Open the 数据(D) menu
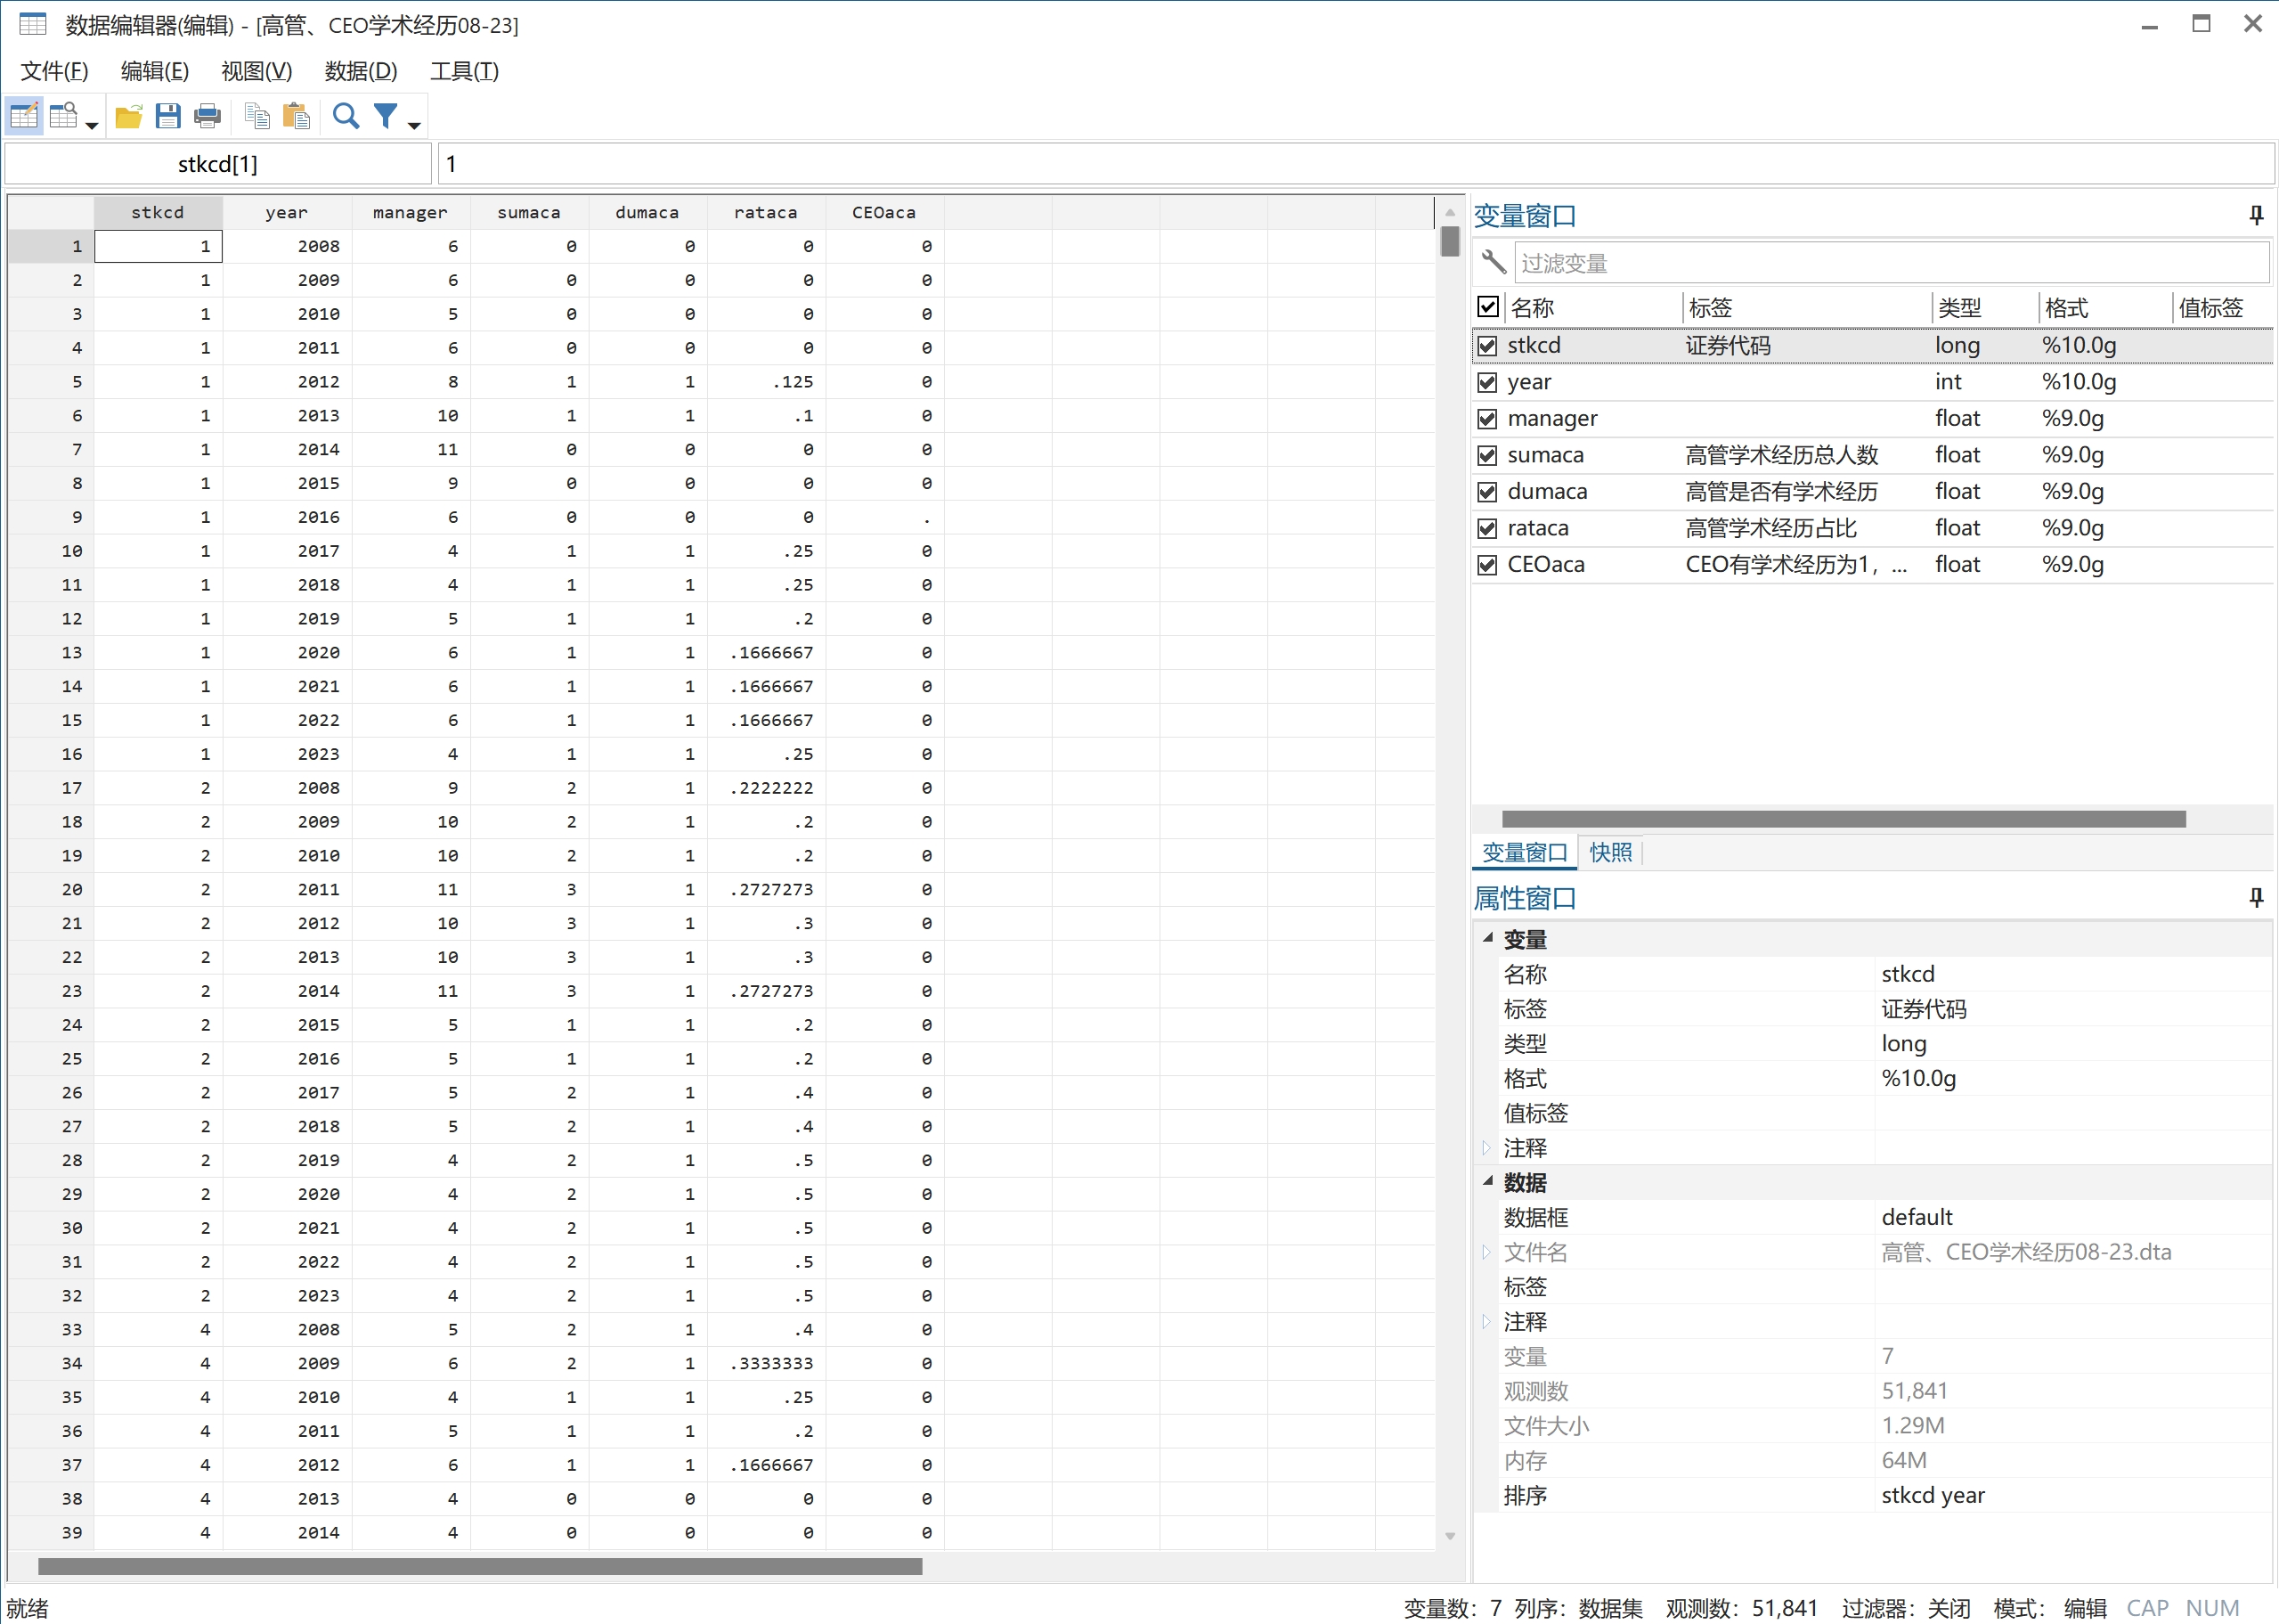The height and width of the screenshot is (1624, 2279). point(361,71)
